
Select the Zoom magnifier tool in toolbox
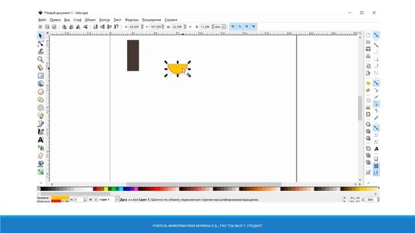[40, 60]
